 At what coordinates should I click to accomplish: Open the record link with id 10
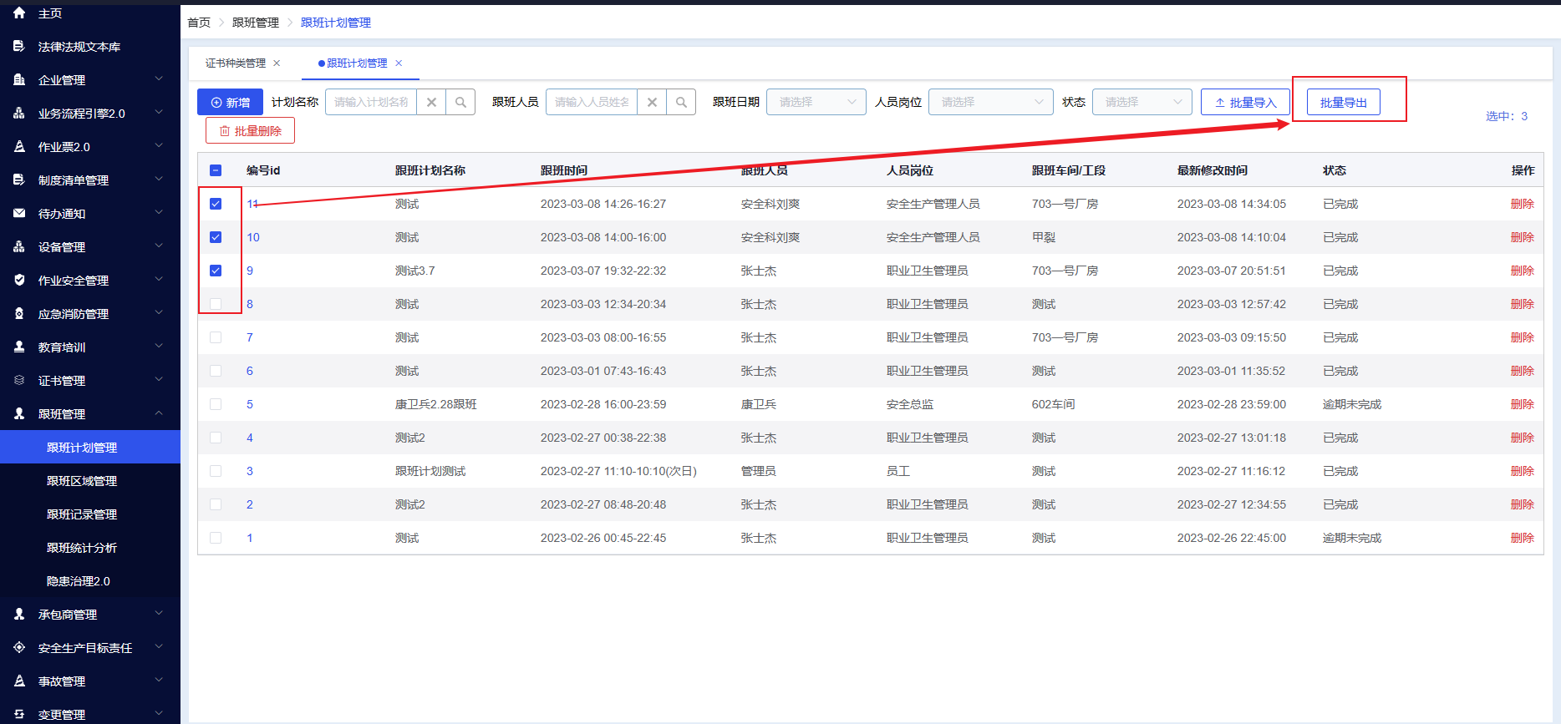[253, 237]
